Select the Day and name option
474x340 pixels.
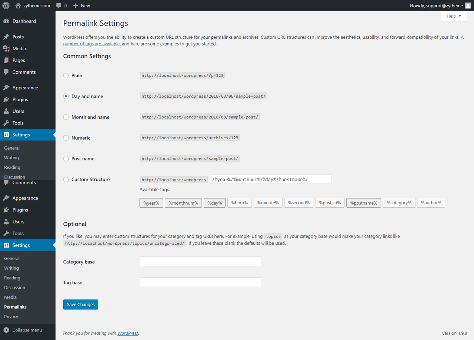pos(66,96)
